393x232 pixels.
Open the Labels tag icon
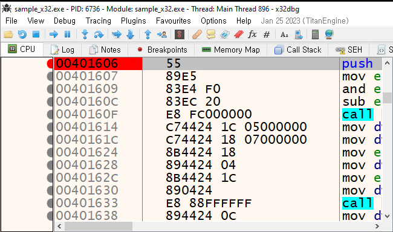tap(225, 34)
